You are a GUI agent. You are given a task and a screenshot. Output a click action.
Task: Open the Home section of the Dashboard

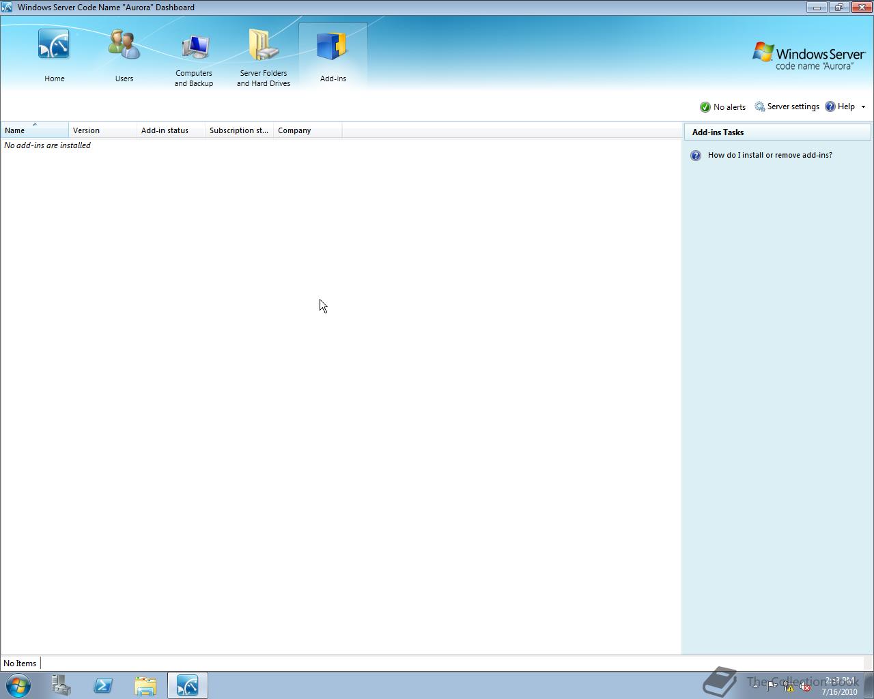tap(54, 56)
